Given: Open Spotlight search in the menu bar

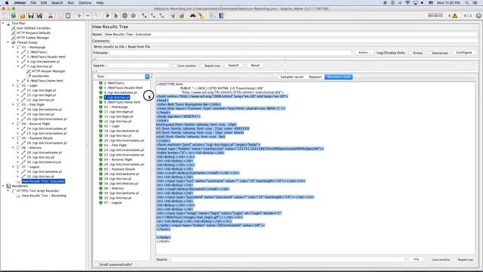Looking at the screenshot, I should tap(467, 3).
